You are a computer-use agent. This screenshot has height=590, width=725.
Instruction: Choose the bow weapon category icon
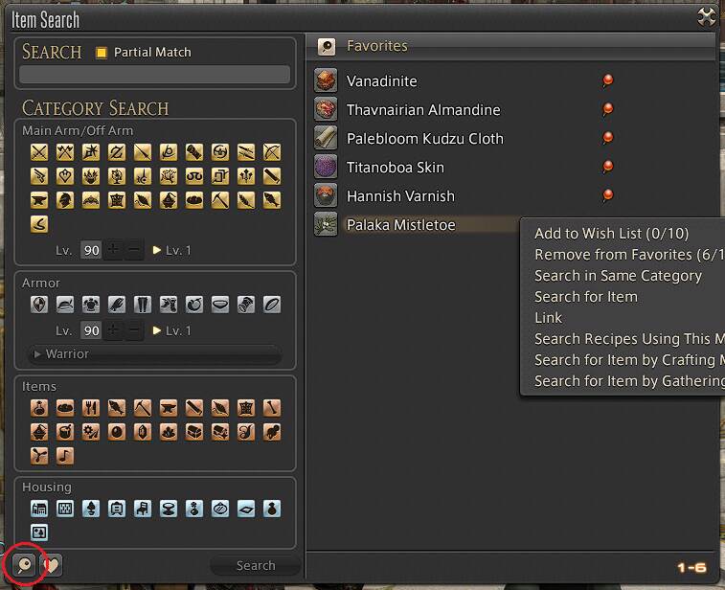[272, 152]
